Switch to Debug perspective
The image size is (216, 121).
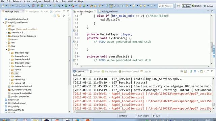[209, 6]
